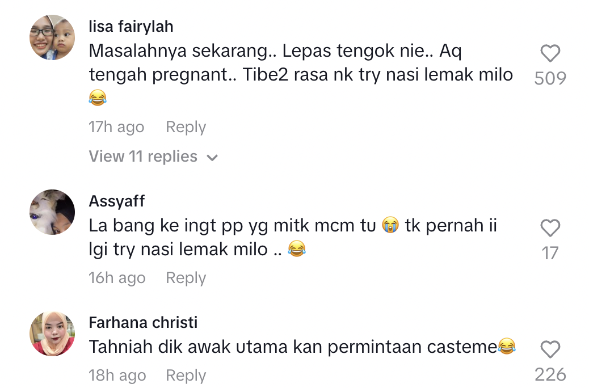Expand View 11 replies
589x388 pixels.
[x=143, y=157]
